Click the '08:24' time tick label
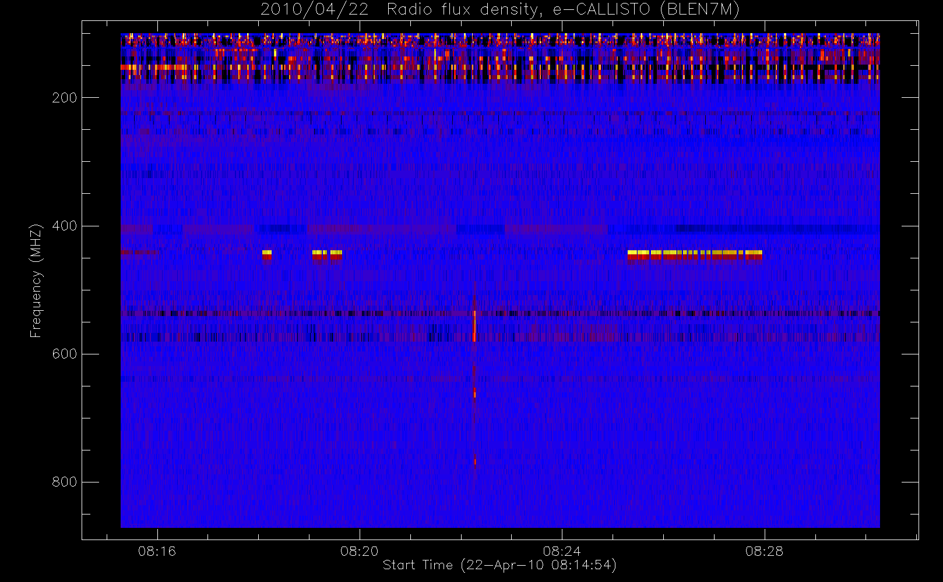 tap(562, 551)
